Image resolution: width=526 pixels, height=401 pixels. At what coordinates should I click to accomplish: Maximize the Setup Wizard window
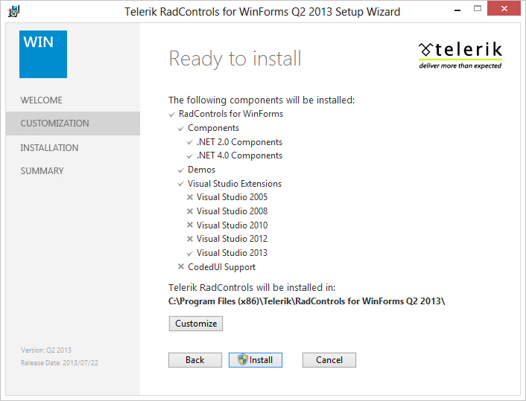478,9
